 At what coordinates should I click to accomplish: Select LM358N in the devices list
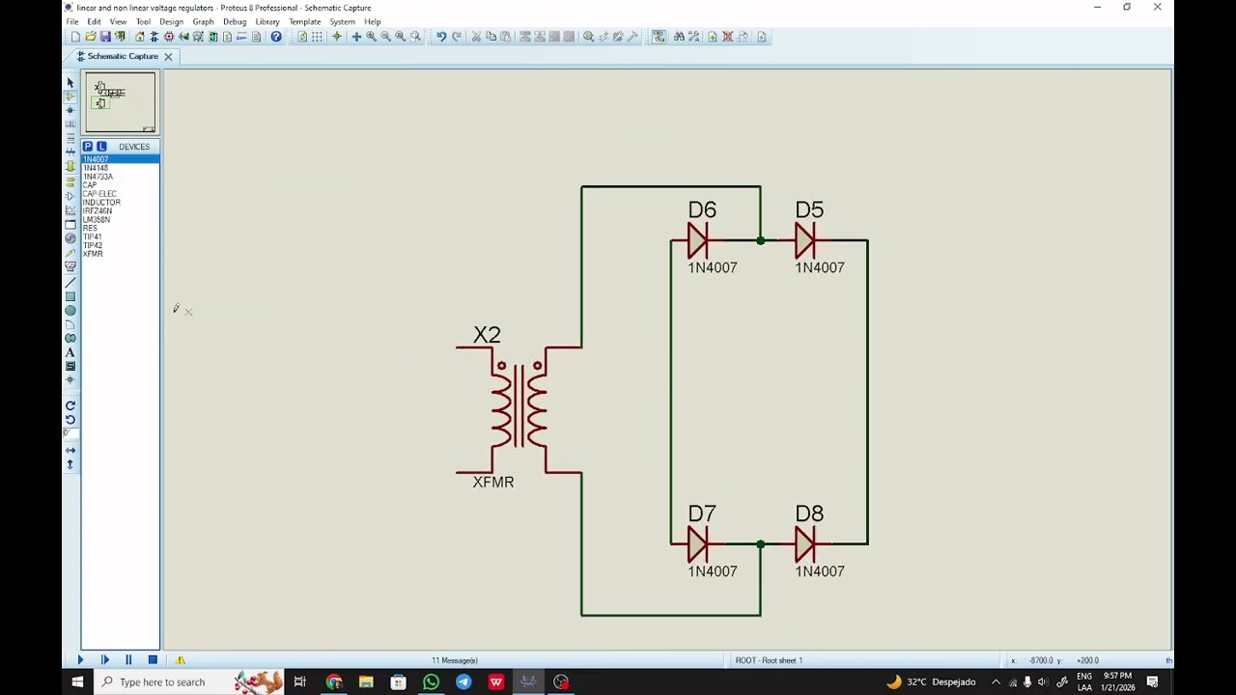tap(121, 219)
